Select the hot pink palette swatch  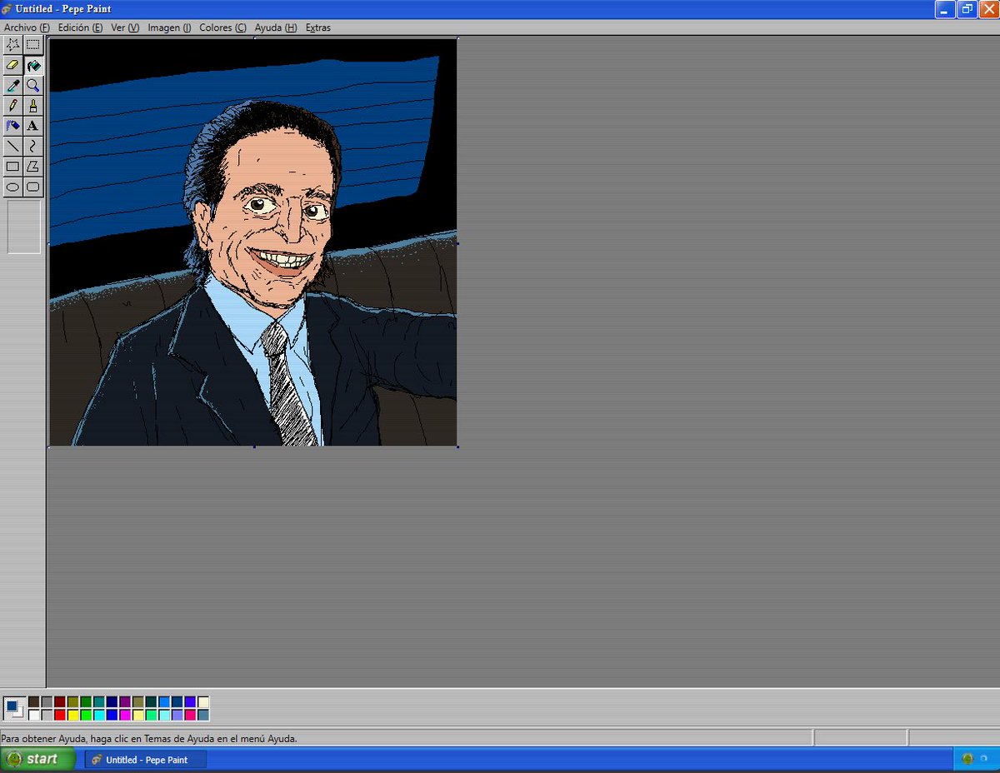(x=191, y=715)
